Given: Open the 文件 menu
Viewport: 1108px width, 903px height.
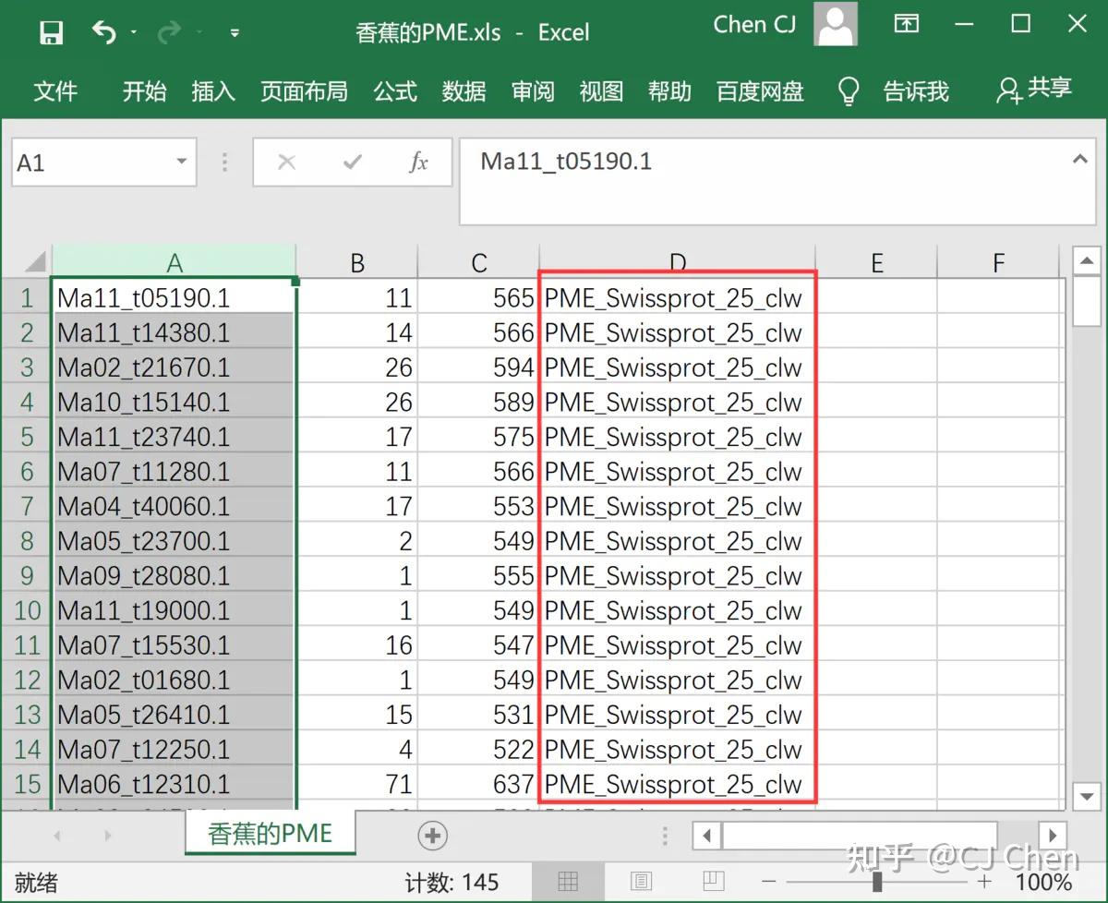Looking at the screenshot, I should pyautogui.click(x=55, y=90).
